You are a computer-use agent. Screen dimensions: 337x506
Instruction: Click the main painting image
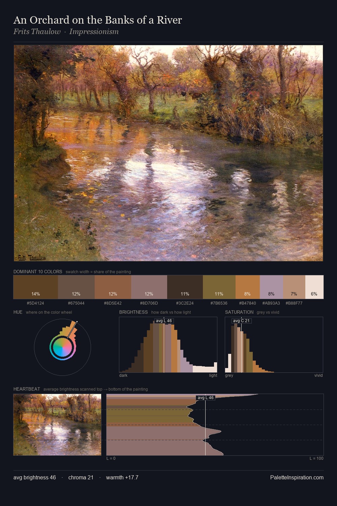tap(168, 153)
